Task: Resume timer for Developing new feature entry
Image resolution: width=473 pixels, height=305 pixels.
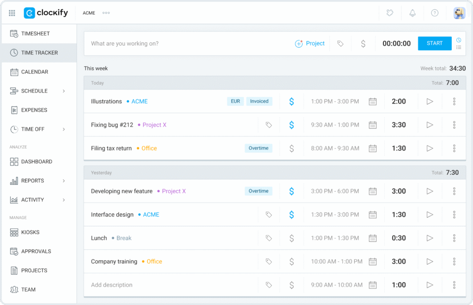Action: (x=430, y=191)
